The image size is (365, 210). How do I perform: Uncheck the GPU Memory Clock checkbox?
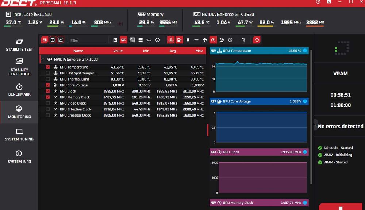pyautogui.click(x=48, y=97)
